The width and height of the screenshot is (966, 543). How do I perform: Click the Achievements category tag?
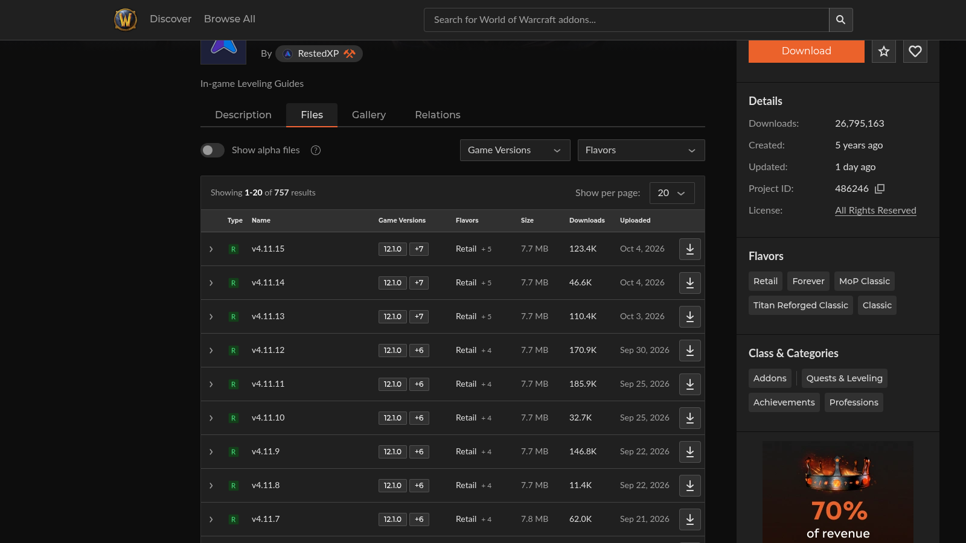pyautogui.click(x=784, y=402)
